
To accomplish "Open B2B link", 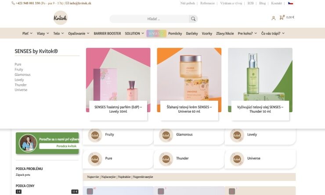I will point(250,3).
